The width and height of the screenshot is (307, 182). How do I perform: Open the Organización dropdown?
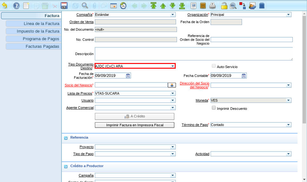pyautogui.click(x=288, y=15)
